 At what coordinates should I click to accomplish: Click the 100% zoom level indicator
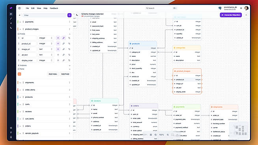(162, 135)
